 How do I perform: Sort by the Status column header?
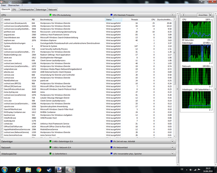coord(114,19)
